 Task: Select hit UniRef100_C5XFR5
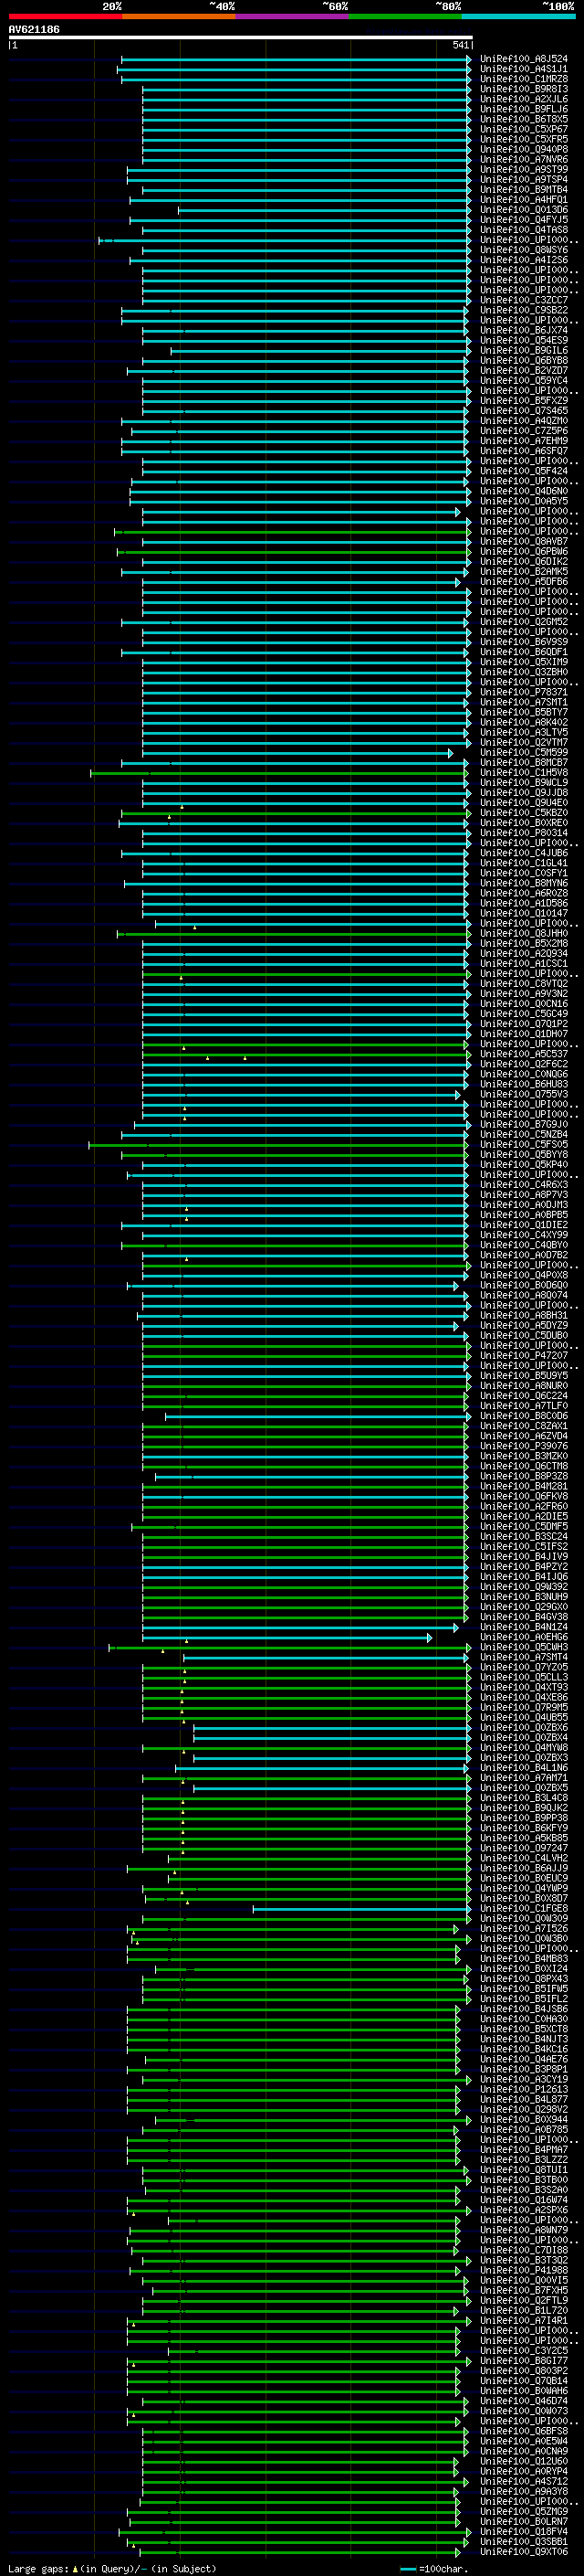(524, 139)
